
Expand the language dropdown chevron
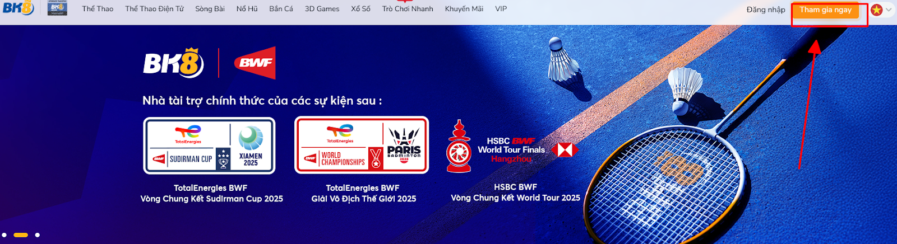point(889,10)
